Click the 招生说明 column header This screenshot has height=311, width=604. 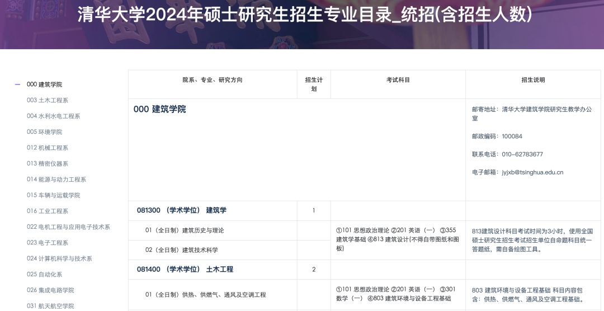tap(533, 80)
